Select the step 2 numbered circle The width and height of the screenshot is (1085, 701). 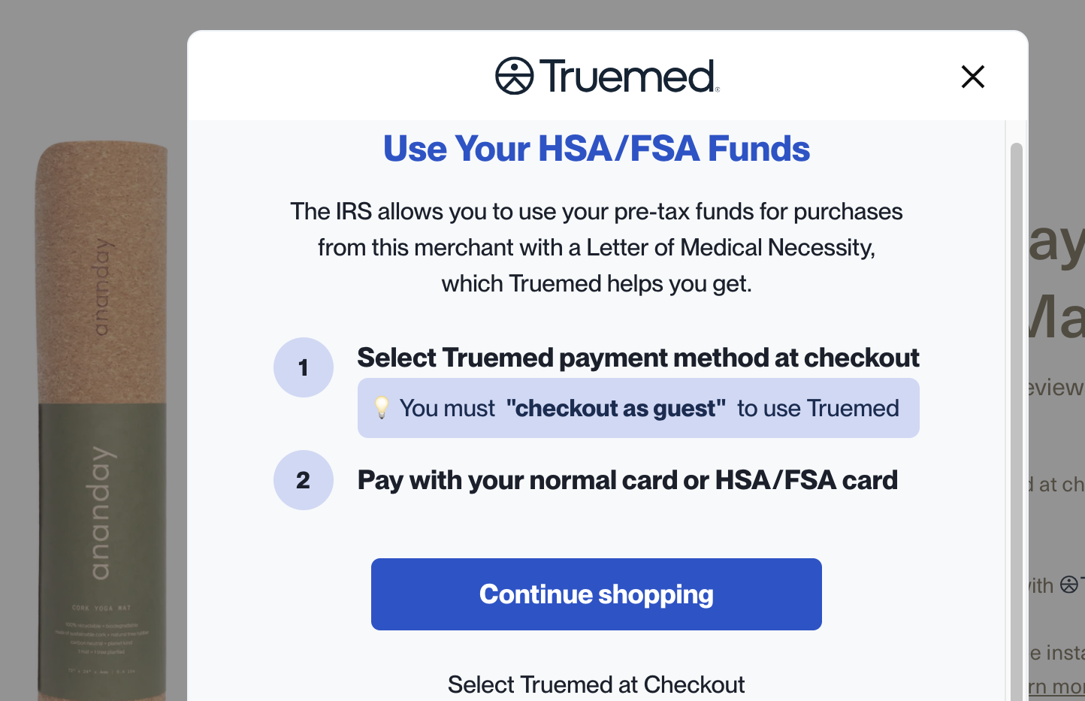click(304, 480)
